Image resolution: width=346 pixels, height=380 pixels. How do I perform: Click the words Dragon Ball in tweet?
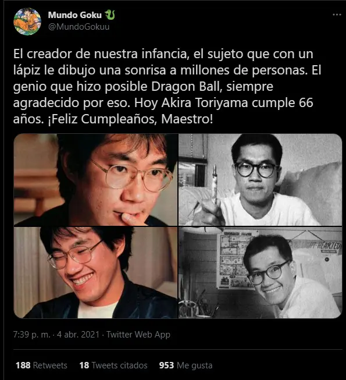[186, 87]
